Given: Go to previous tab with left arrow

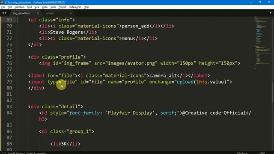Looking at the screenshot, I should (3, 13).
